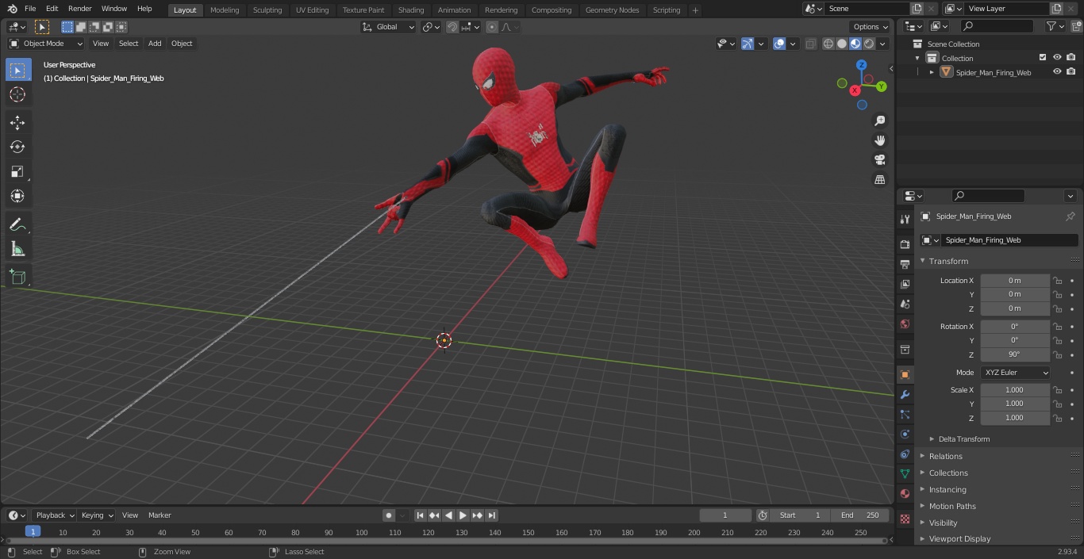Expand the Viewport Display panel
The height and width of the screenshot is (559, 1084).
click(959, 538)
